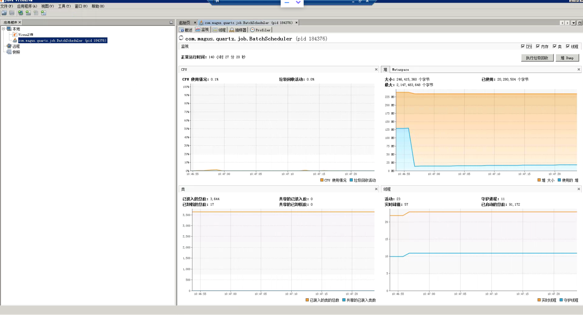Screen dimensions: 583x315
Task: Close the 起始页 tab
Action: click(195, 23)
